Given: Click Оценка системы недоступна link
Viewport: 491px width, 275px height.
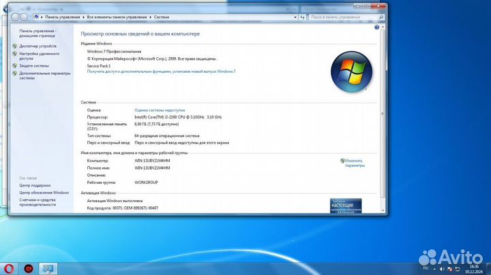Looking at the screenshot, I should point(160,110).
